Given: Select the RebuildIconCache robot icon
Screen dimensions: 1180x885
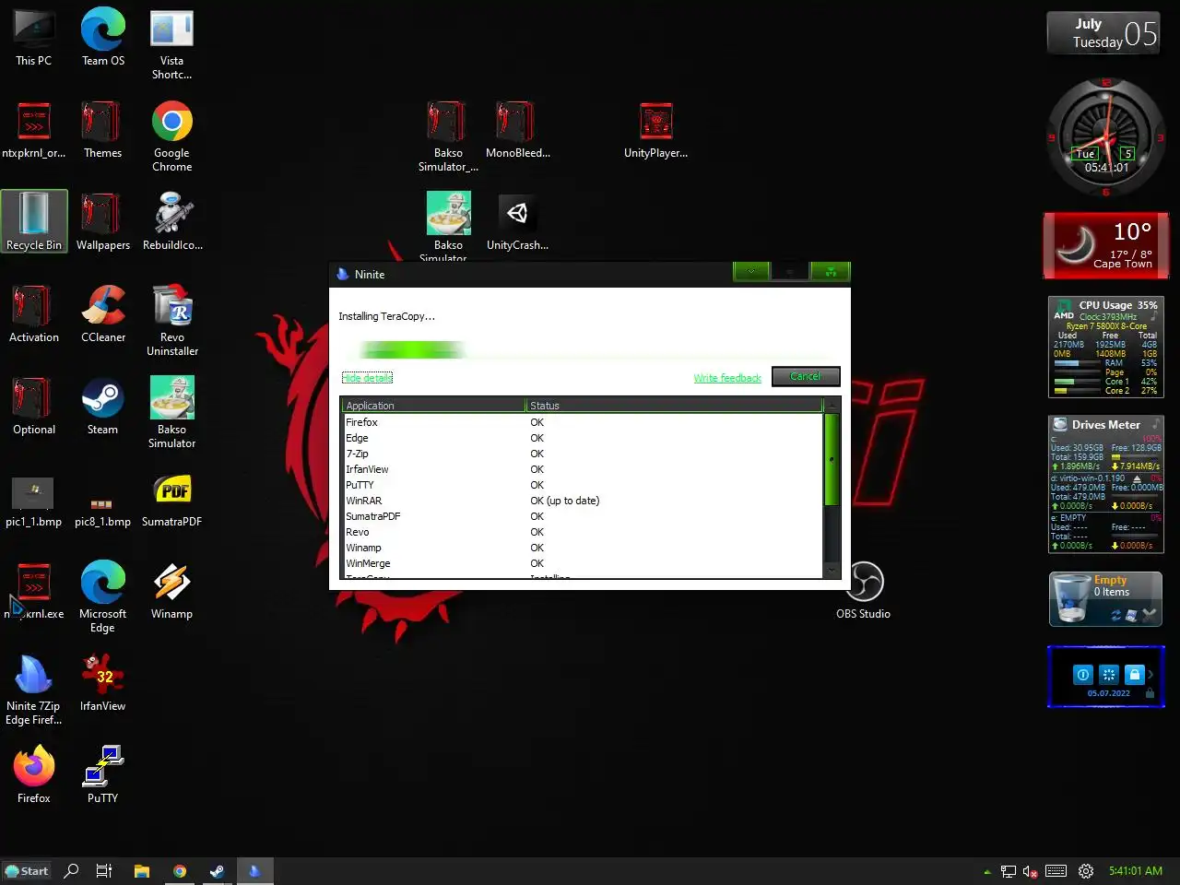Looking at the screenshot, I should point(172,222).
